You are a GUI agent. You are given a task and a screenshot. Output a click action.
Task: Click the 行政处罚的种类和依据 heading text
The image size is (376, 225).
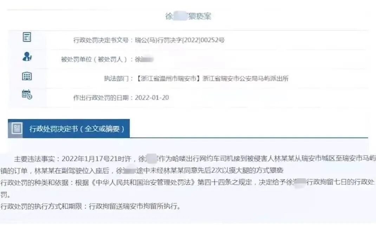(34, 183)
